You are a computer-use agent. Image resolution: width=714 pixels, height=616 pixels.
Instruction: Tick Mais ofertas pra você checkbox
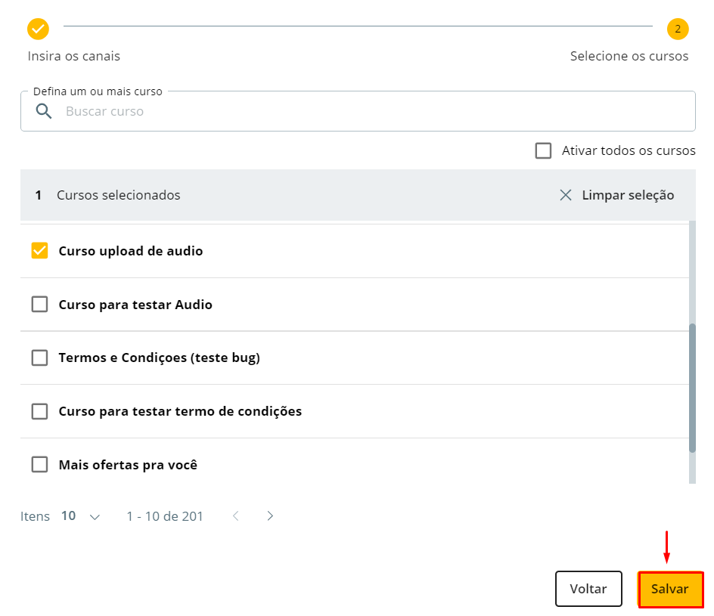[x=39, y=465]
